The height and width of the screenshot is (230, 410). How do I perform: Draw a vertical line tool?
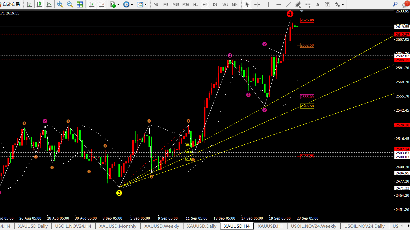(x=269, y=4)
